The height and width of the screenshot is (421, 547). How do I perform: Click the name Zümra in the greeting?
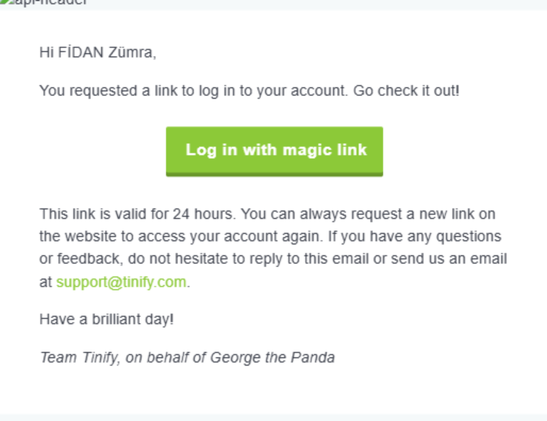click(x=131, y=52)
